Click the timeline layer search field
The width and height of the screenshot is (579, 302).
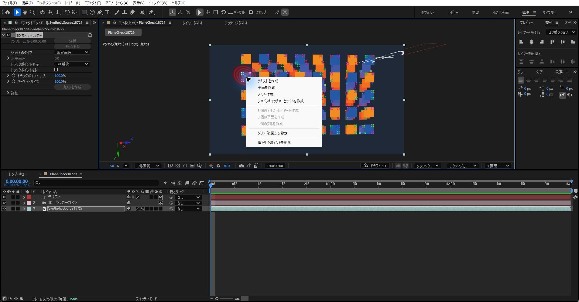[x=96, y=183]
